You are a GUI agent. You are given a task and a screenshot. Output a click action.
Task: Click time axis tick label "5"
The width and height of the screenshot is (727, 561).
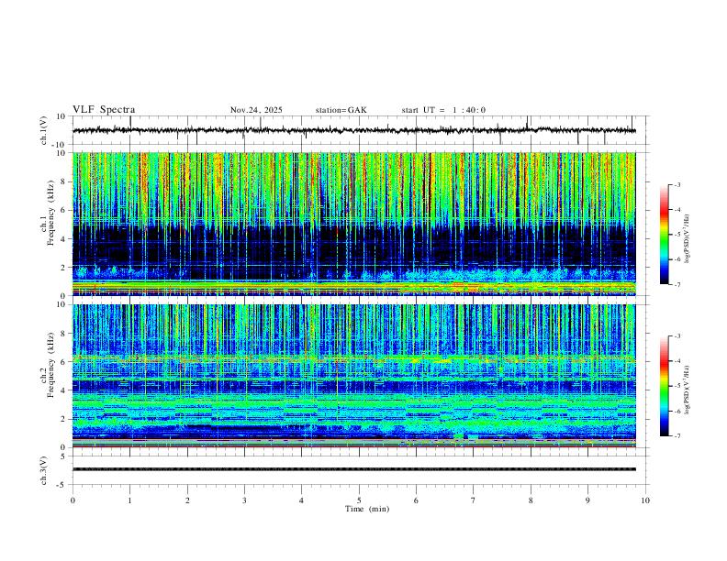pyautogui.click(x=359, y=500)
